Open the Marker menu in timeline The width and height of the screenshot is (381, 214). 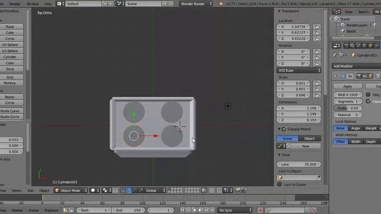(x=17, y=210)
